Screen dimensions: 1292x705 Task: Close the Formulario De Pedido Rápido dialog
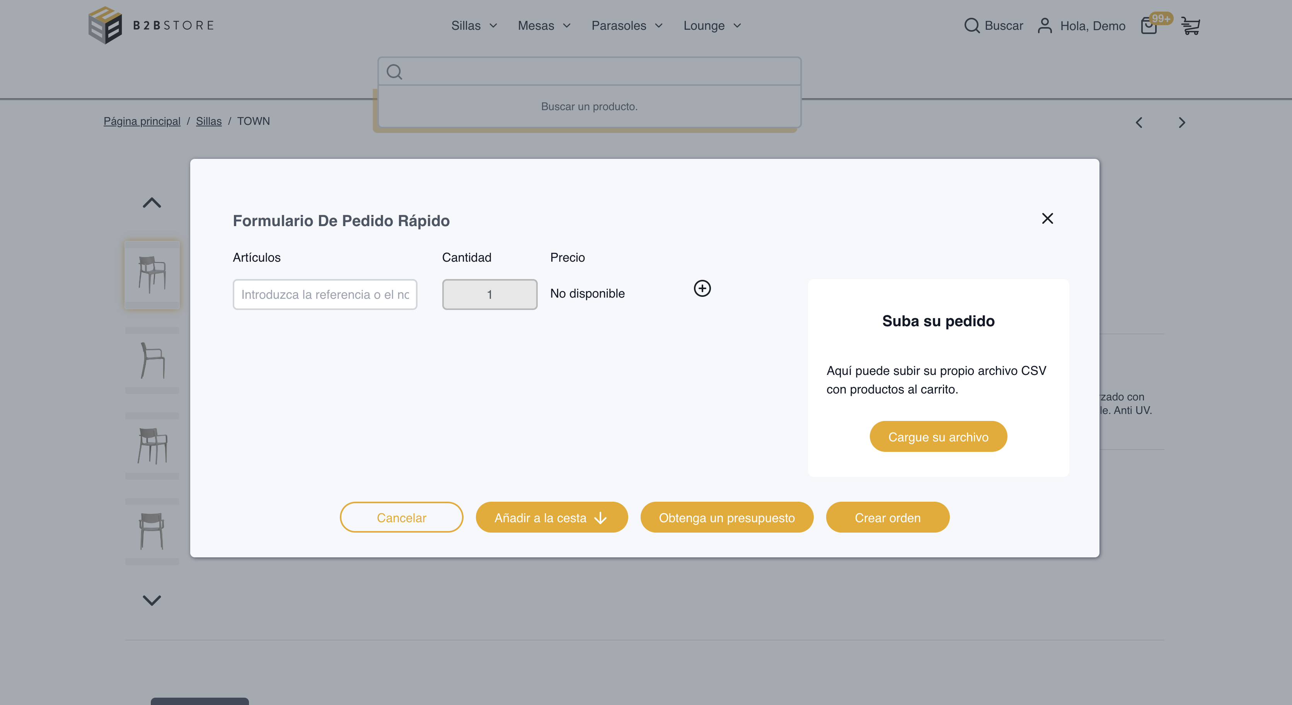1047,218
